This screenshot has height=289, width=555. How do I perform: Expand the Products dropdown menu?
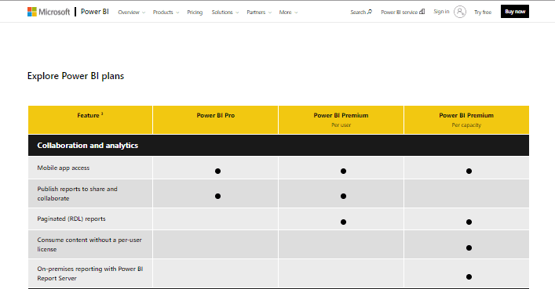tap(166, 13)
